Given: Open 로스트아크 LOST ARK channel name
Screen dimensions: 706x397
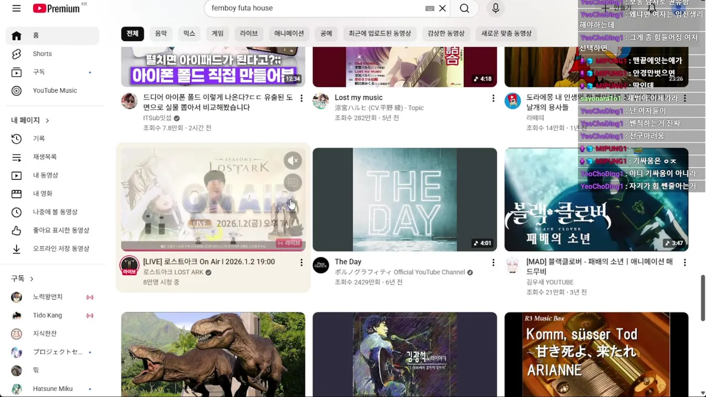Looking at the screenshot, I should click(x=173, y=272).
